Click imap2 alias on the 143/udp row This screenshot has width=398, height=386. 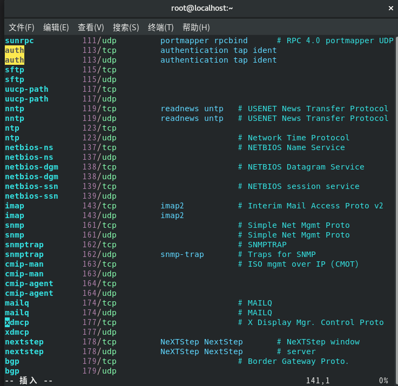point(172,216)
